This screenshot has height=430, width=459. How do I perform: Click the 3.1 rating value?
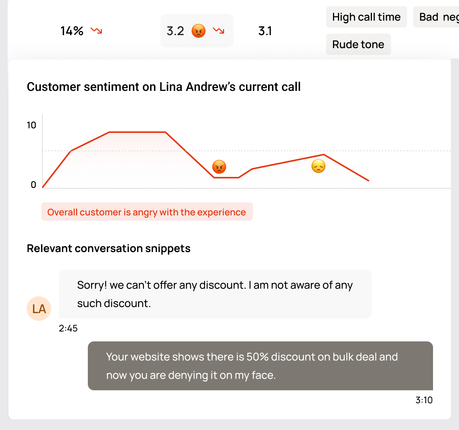click(265, 31)
